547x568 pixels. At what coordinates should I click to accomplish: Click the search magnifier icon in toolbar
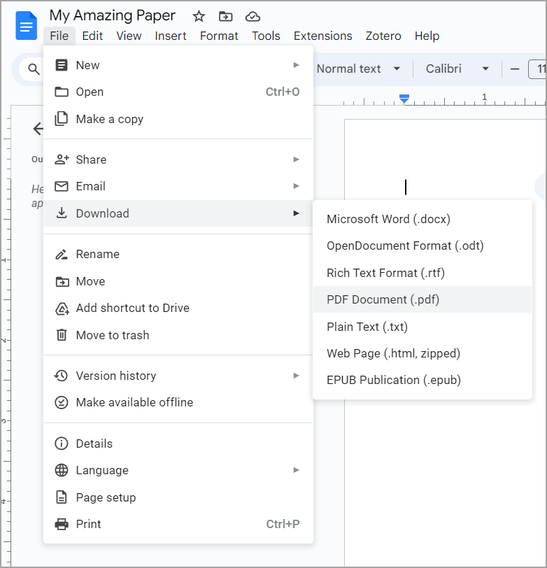(x=34, y=69)
